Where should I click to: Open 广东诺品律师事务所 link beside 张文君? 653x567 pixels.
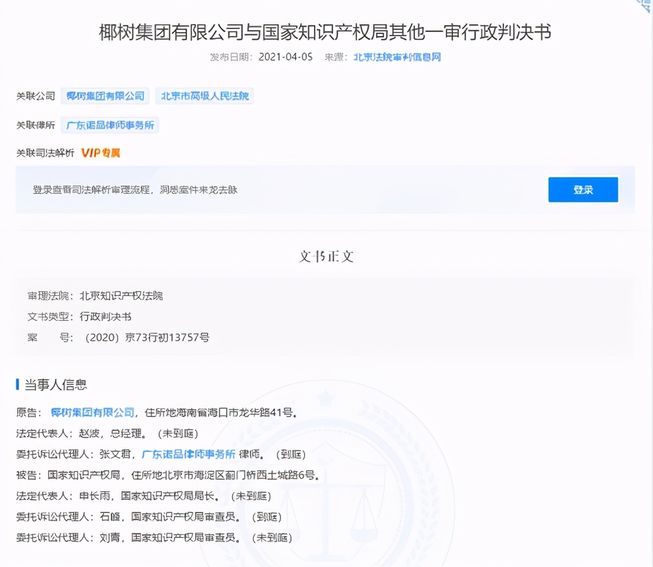(x=188, y=454)
